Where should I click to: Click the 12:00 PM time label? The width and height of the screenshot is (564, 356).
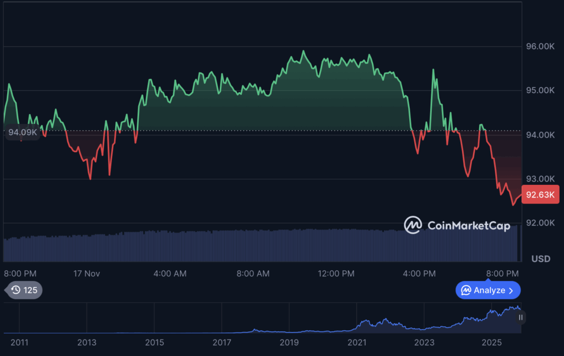point(336,273)
